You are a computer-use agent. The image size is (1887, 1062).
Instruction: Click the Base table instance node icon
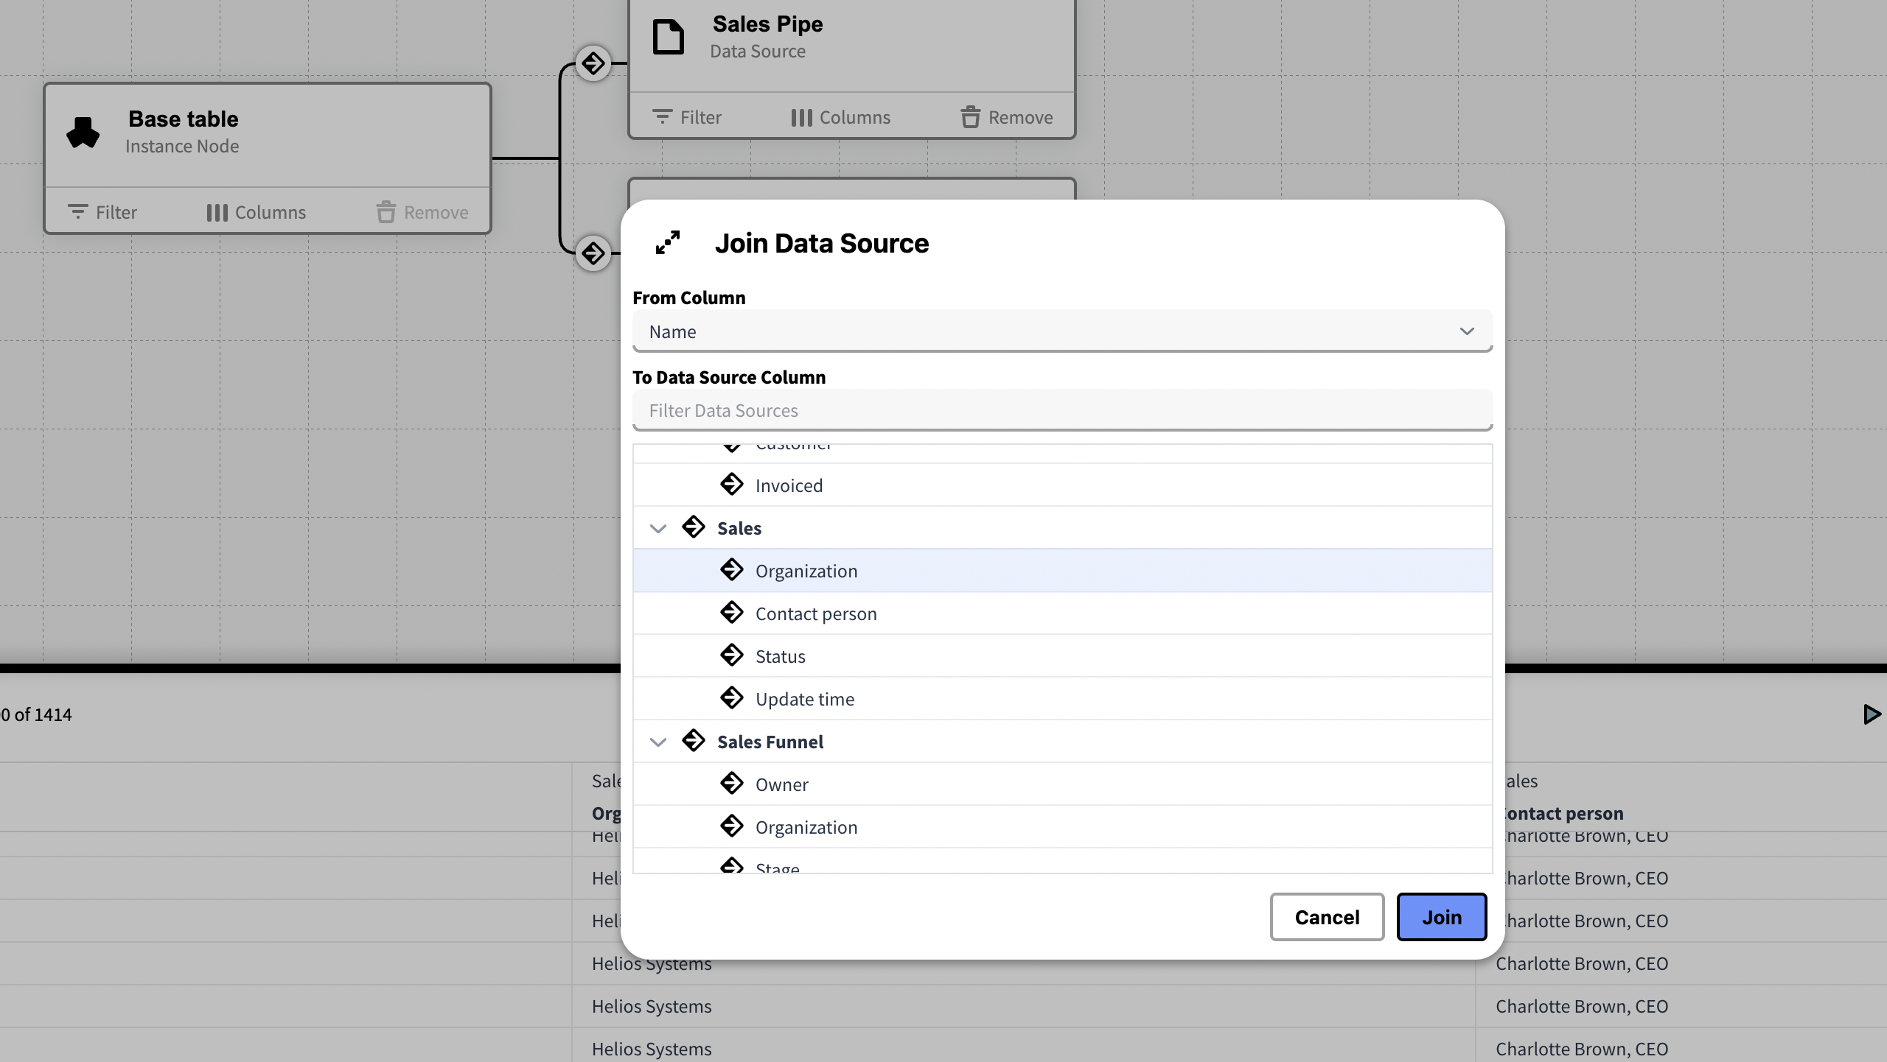[83, 133]
